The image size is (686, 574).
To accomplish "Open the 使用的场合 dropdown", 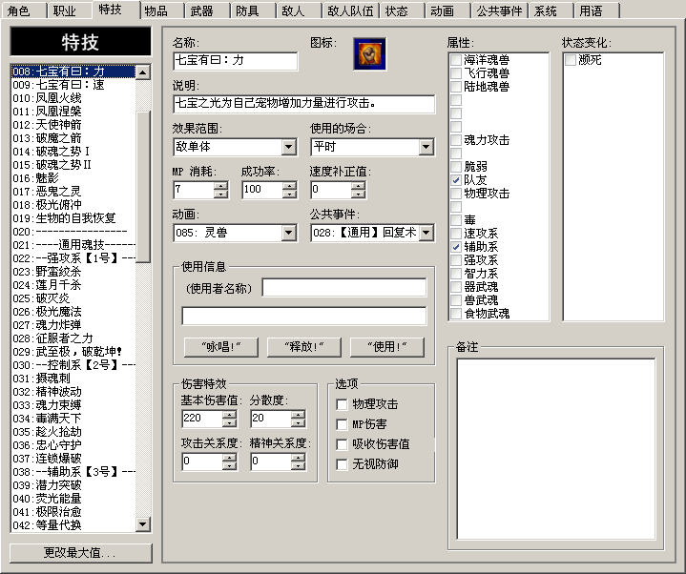I will (x=426, y=147).
